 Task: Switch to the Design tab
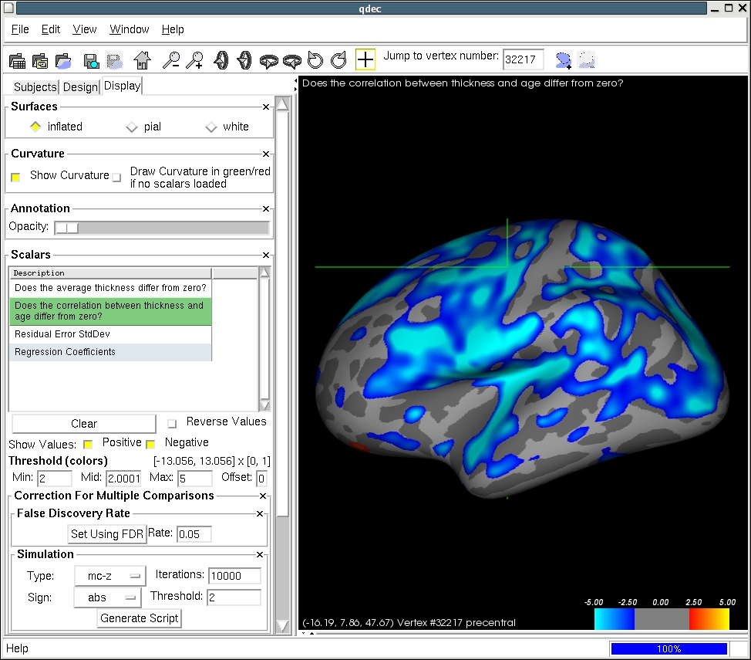(x=80, y=87)
